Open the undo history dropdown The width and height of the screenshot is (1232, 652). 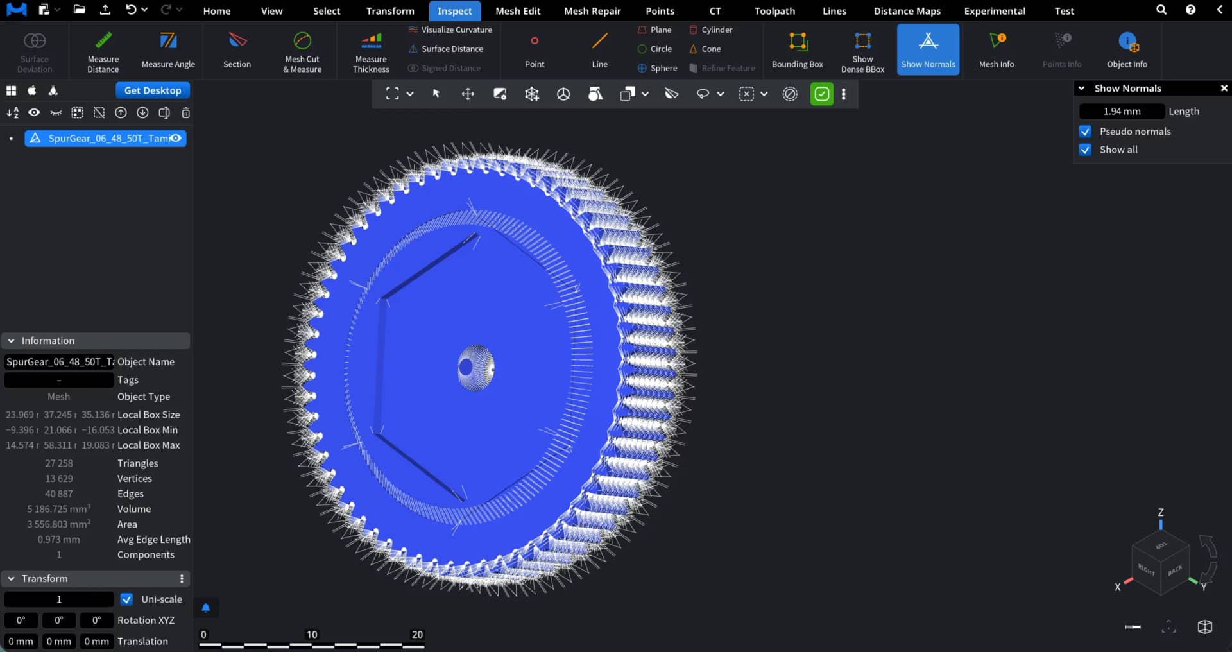click(x=144, y=10)
